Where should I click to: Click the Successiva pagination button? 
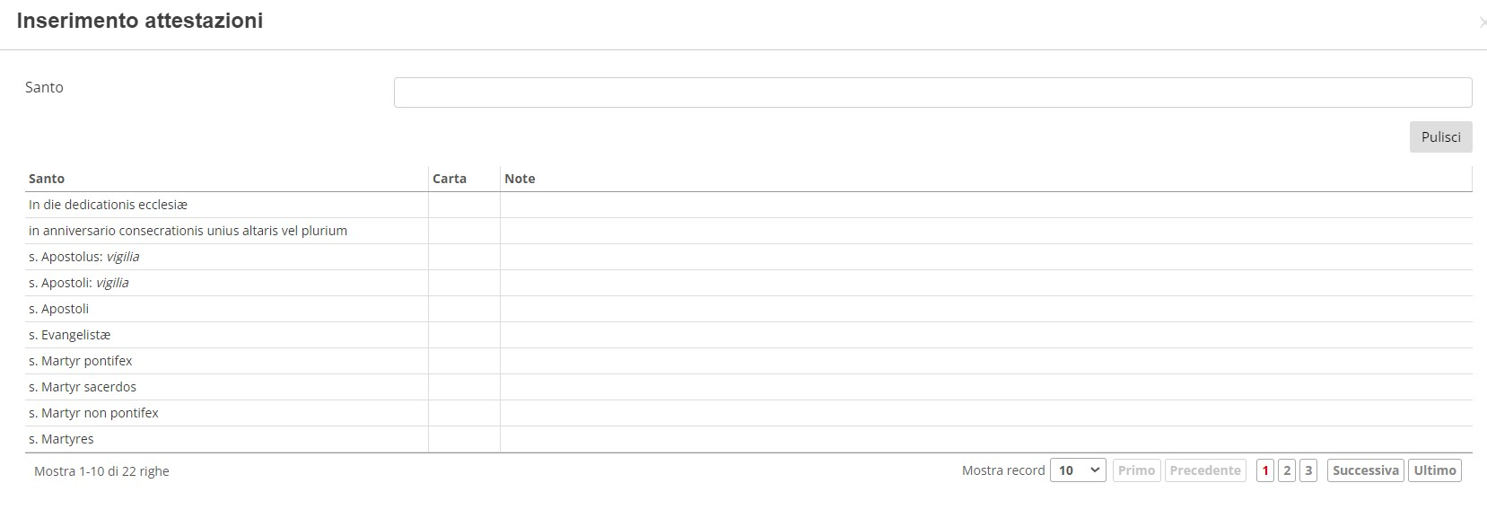1365,470
